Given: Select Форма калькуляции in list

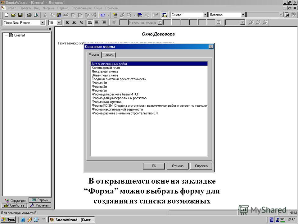Looking at the screenshot, I should pyautogui.click(x=149, y=102).
